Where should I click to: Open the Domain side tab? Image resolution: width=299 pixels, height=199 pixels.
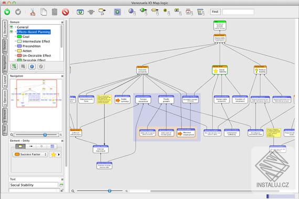(5, 46)
